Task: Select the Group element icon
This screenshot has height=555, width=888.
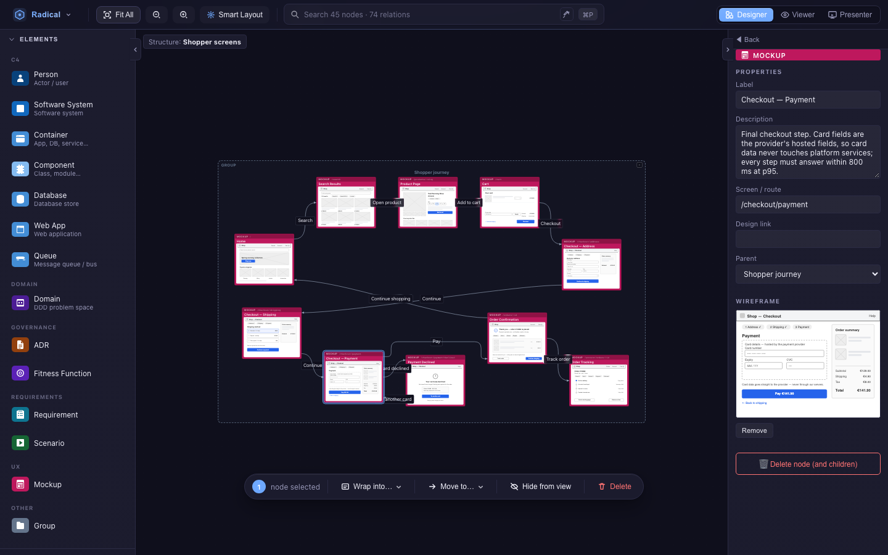Action: tap(20, 525)
